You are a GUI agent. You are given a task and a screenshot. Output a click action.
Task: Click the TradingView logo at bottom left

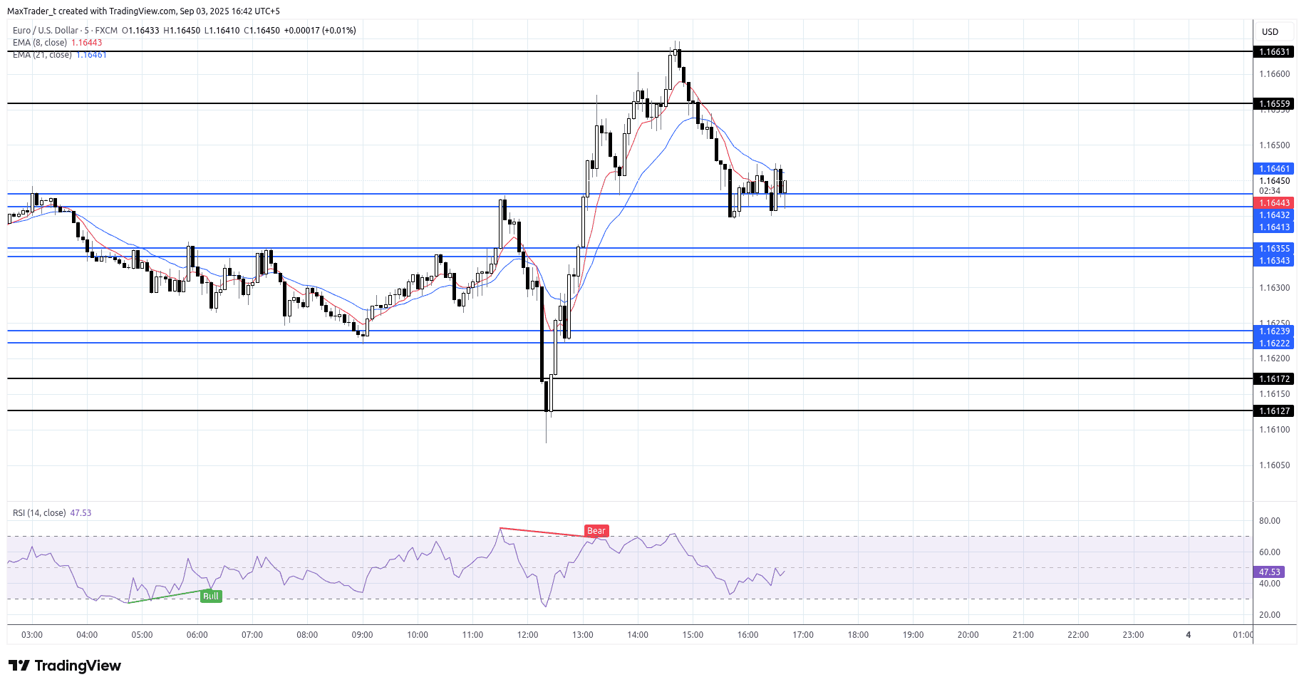point(65,666)
